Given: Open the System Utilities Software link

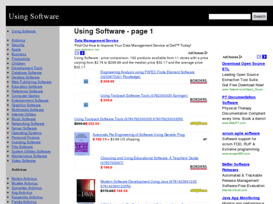Looking at the screenshot, I should pyautogui.click(x=31, y=151).
